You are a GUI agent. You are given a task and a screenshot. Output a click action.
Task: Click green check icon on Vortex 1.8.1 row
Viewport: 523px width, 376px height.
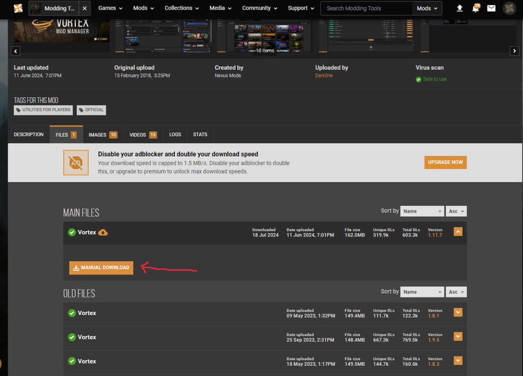point(72,313)
